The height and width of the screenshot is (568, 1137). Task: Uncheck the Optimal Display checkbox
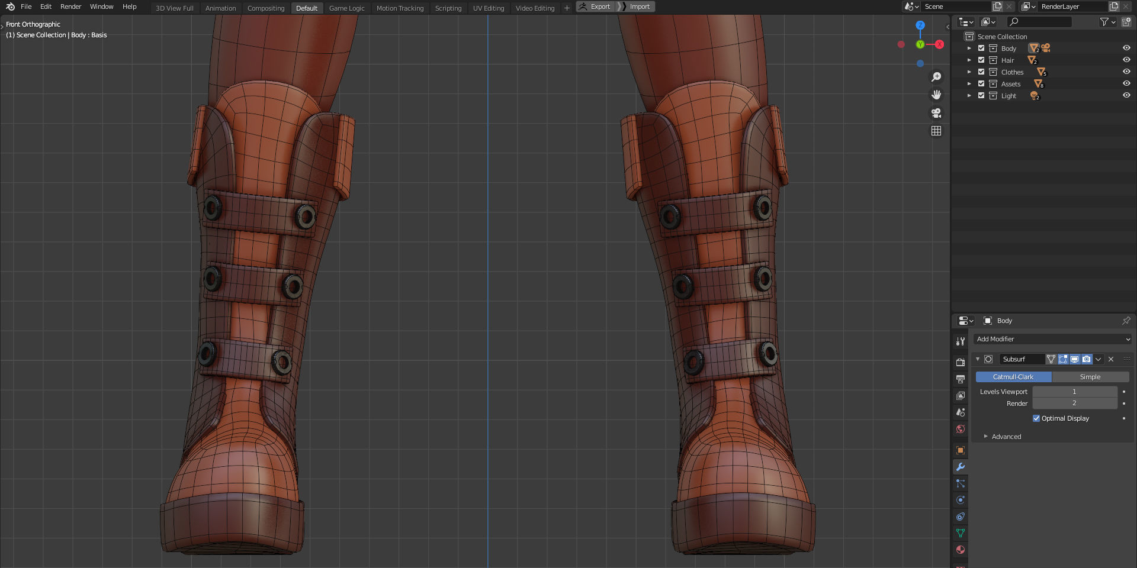point(1036,418)
